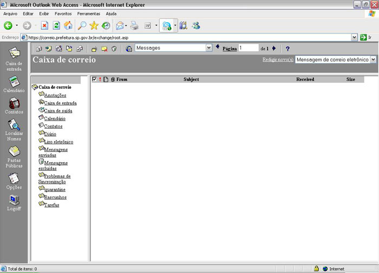Open Caixa de entrada in the left sidebar

point(14,59)
